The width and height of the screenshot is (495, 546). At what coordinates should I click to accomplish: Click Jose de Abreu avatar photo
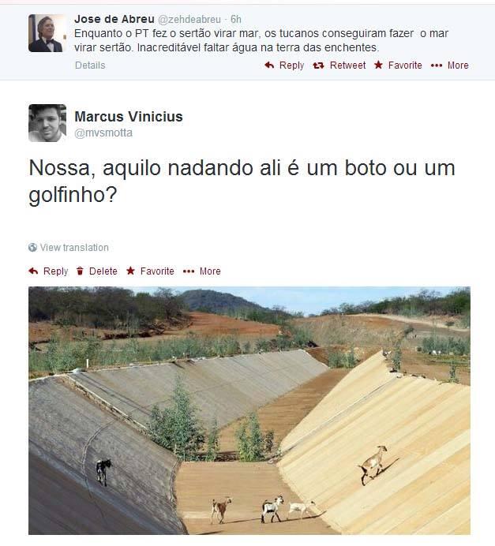[47, 33]
